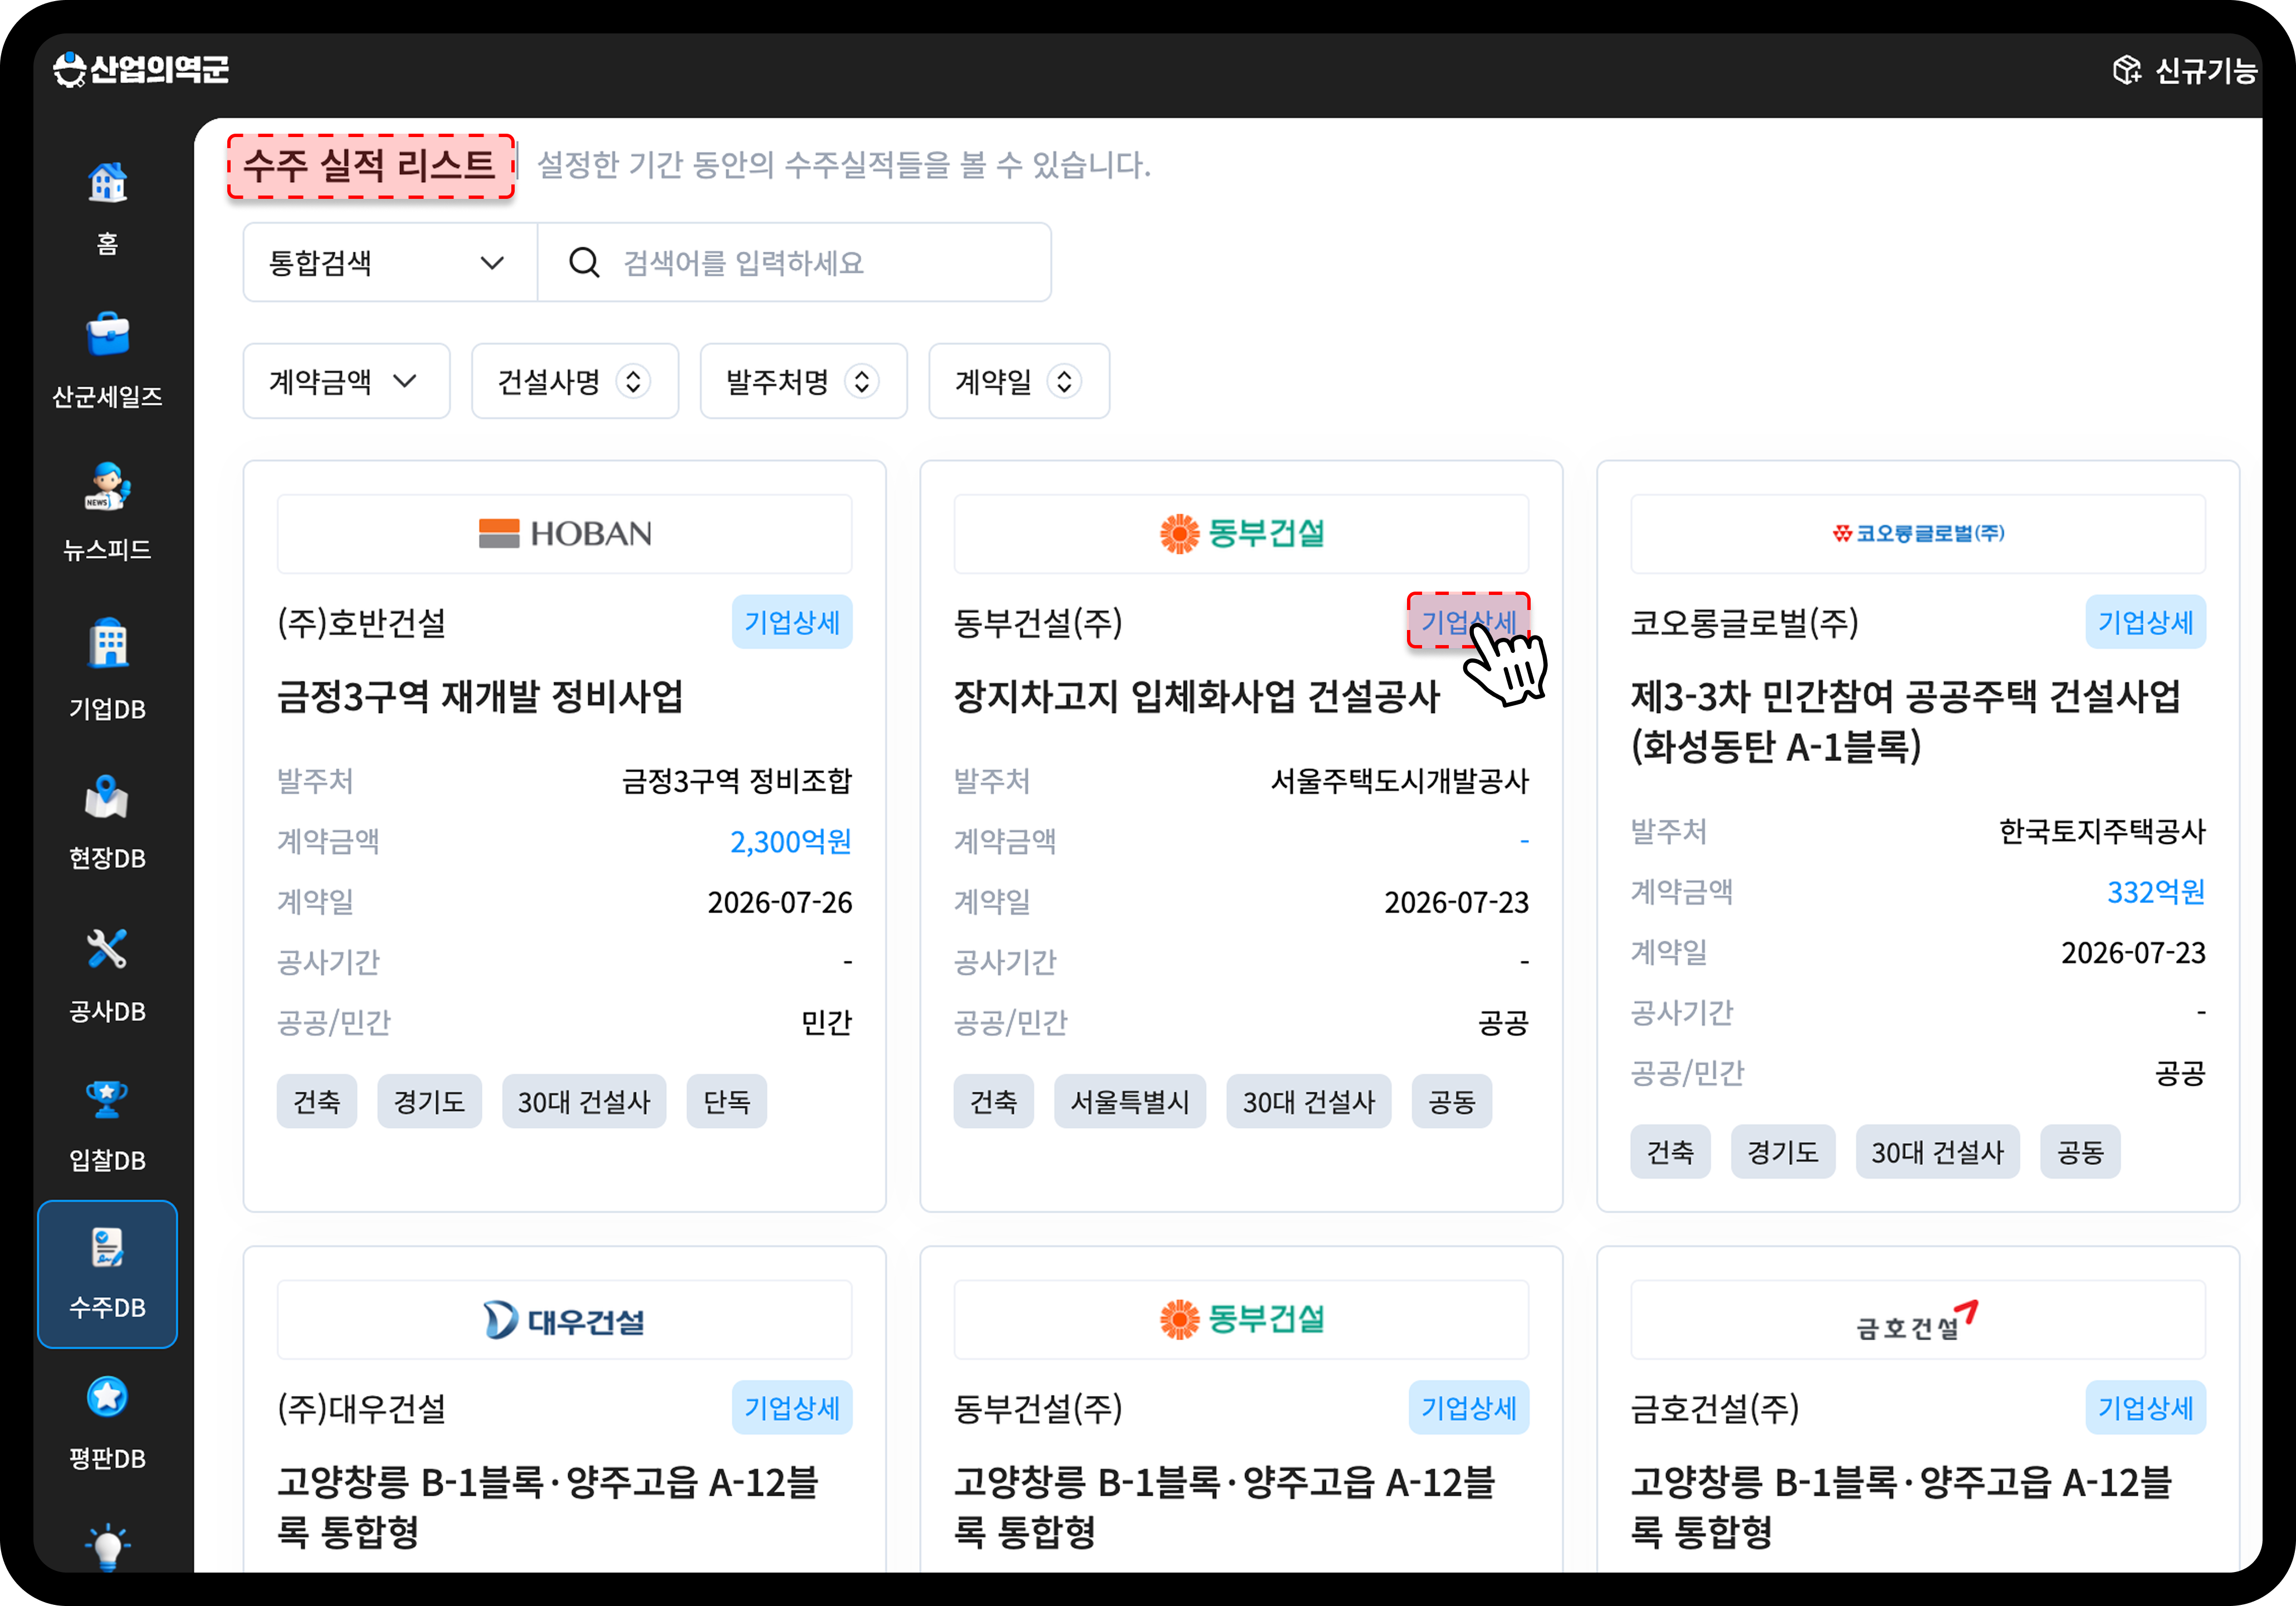The width and height of the screenshot is (2296, 1606).
Task: Open 공사DB tools icon
Action: [x=107, y=948]
